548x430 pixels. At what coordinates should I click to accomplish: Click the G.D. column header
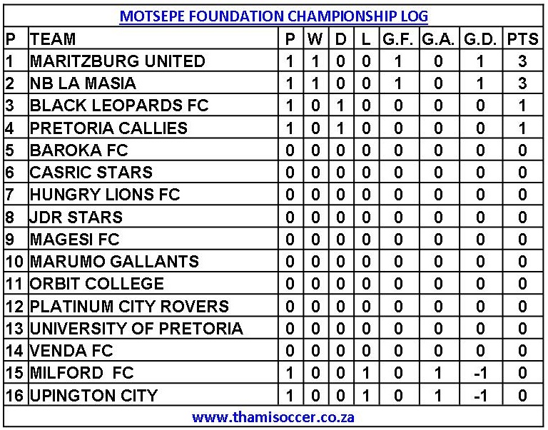[x=480, y=39]
